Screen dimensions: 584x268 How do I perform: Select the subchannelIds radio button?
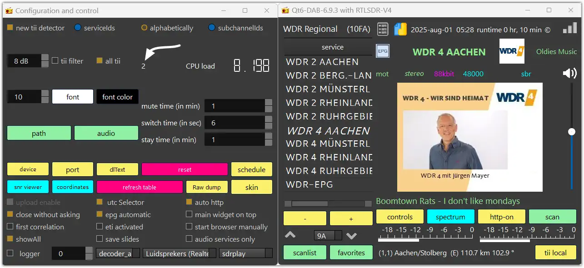tap(211, 28)
